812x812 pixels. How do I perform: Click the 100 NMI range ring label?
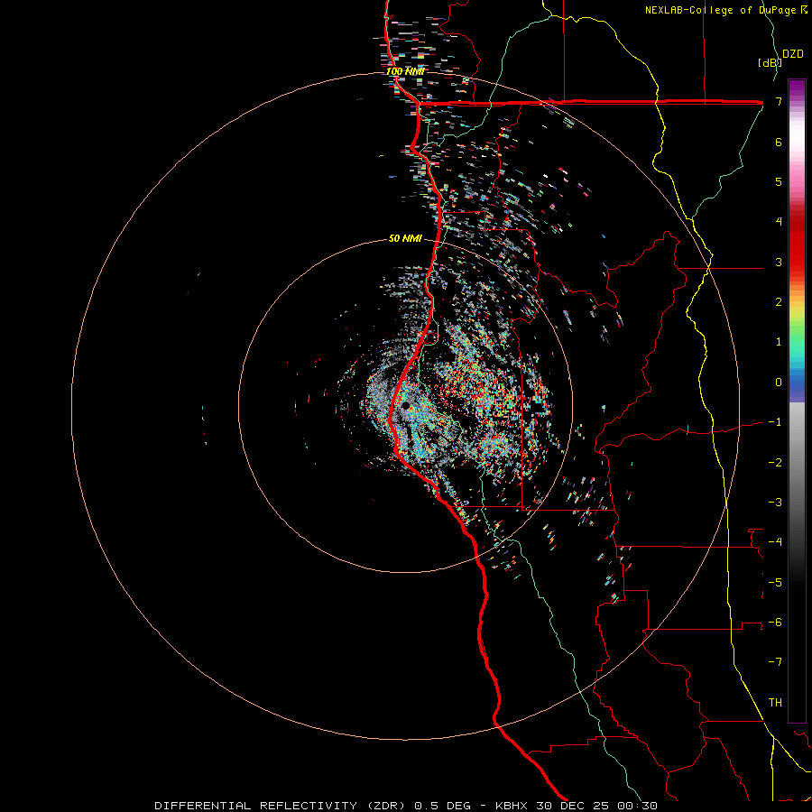405,71
